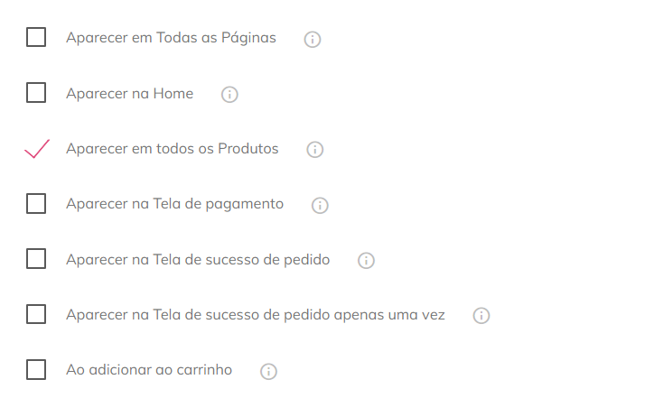The width and height of the screenshot is (654, 398).
Task: Click the Ao adicionar ao carrinho label
Action: [149, 370]
